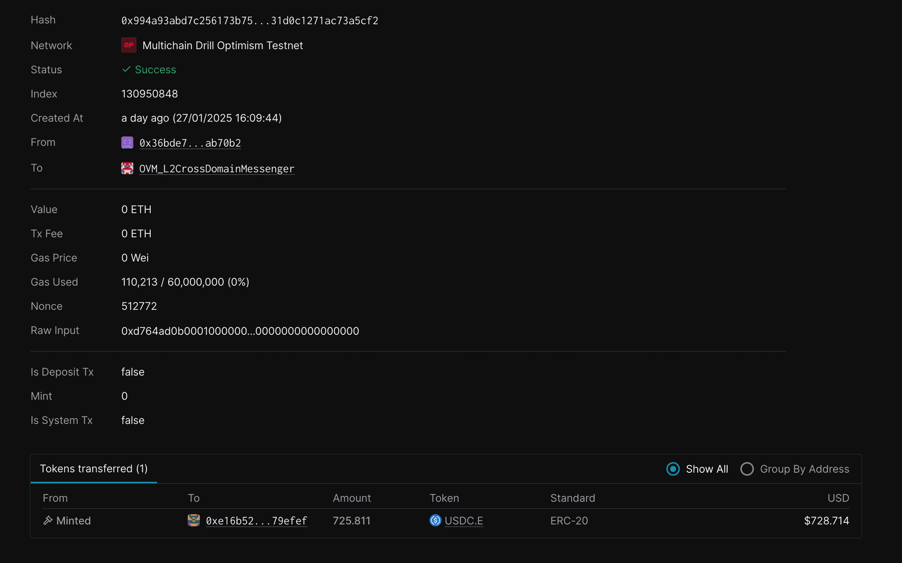Open sender address 0x36bde7...ab70b2
This screenshot has width=902, height=563.
click(190, 143)
